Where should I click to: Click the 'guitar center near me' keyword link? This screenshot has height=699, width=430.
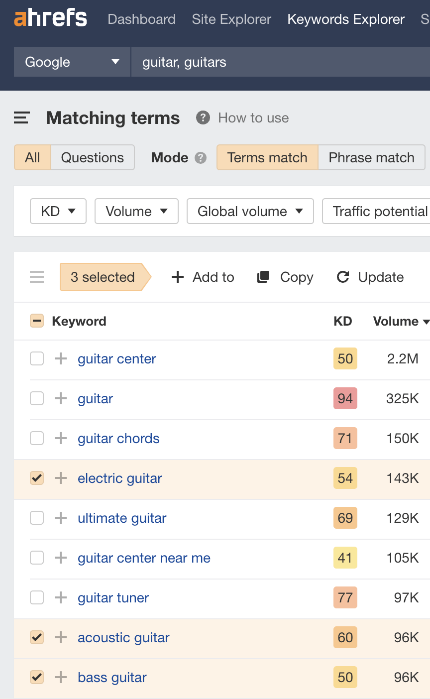tap(144, 558)
